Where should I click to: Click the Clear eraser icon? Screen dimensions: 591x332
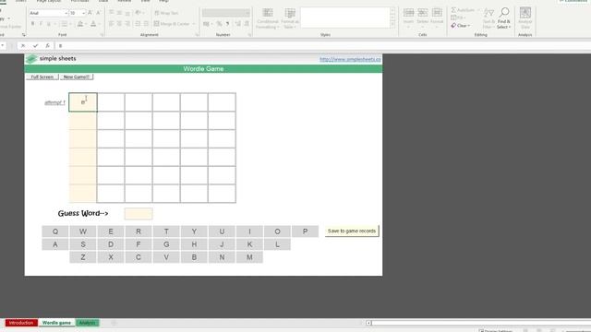453,25
